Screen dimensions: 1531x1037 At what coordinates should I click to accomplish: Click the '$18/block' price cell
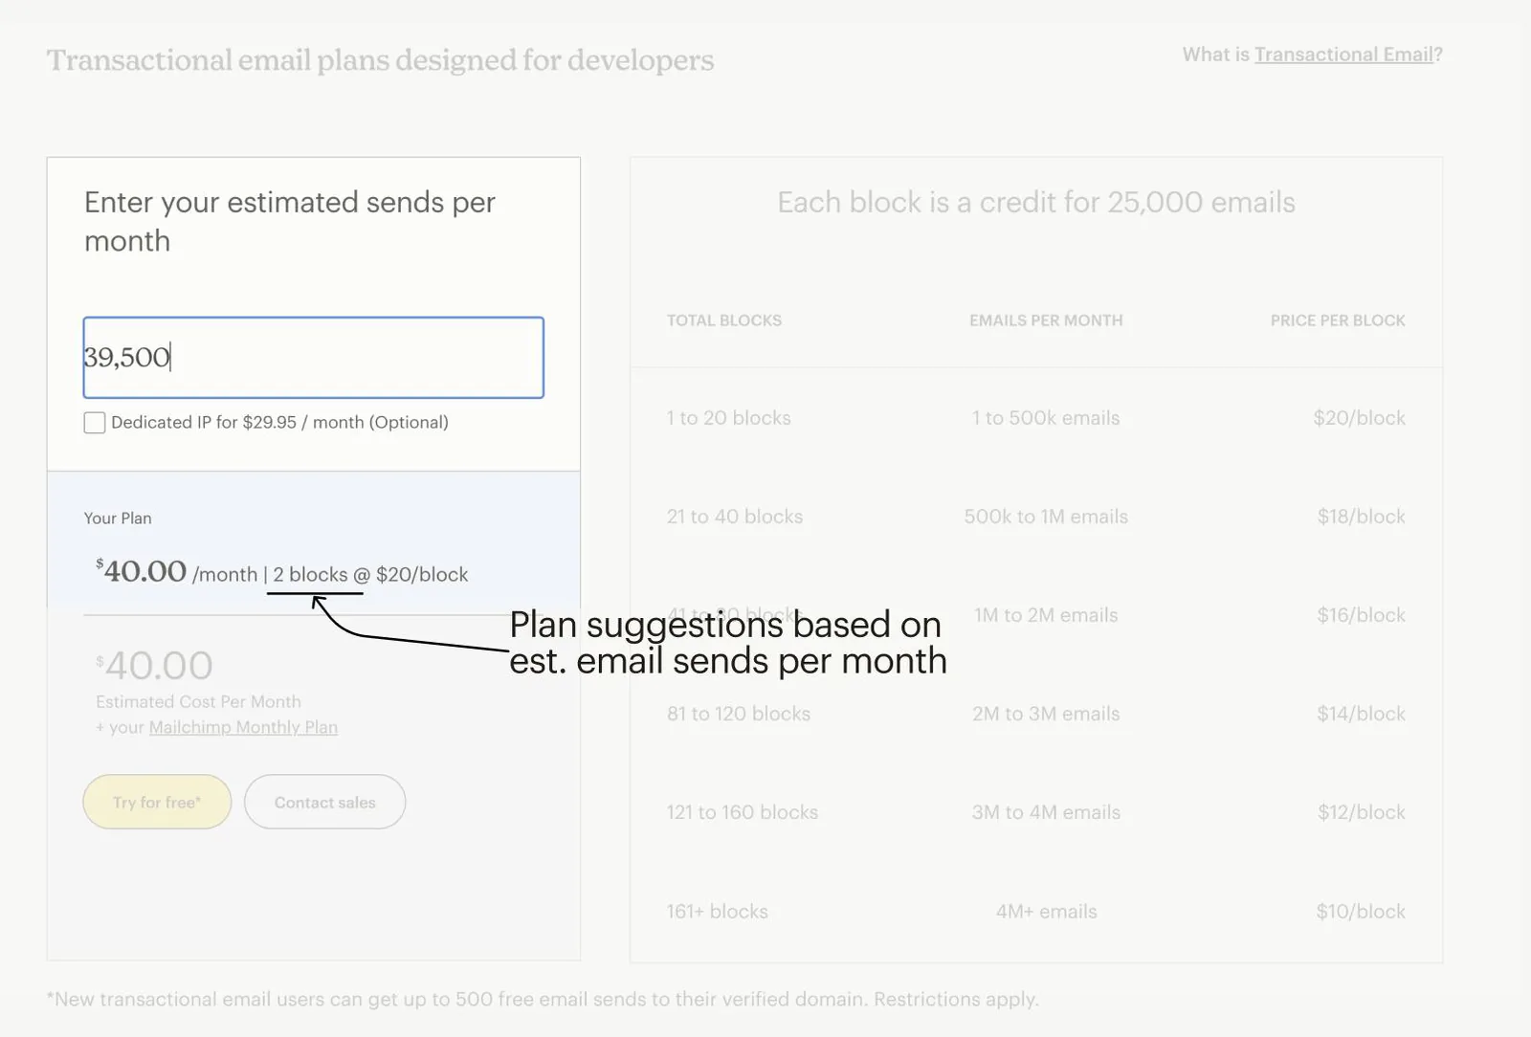pyautogui.click(x=1362, y=517)
